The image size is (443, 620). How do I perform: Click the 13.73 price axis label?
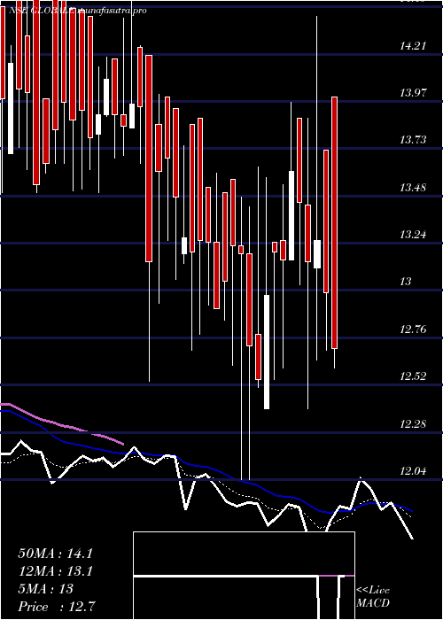click(x=413, y=140)
